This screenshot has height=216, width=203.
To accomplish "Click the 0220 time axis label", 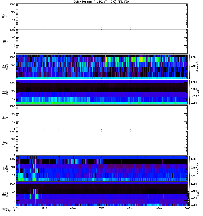I will pos(44,208).
